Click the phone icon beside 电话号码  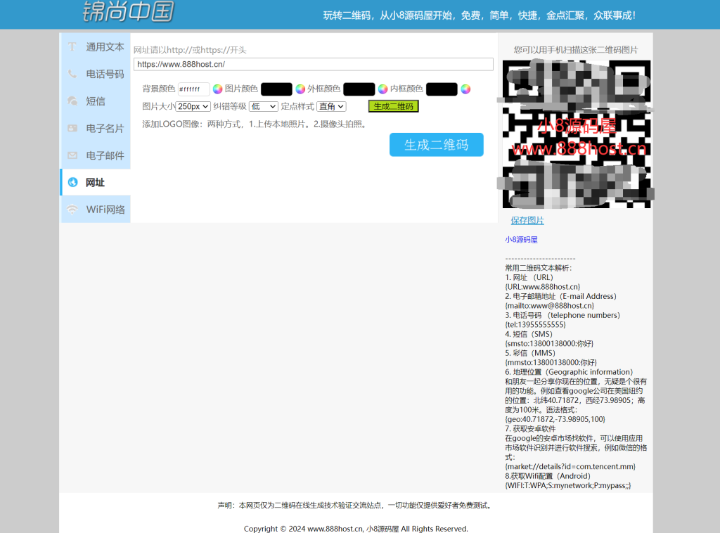(72, 74)
